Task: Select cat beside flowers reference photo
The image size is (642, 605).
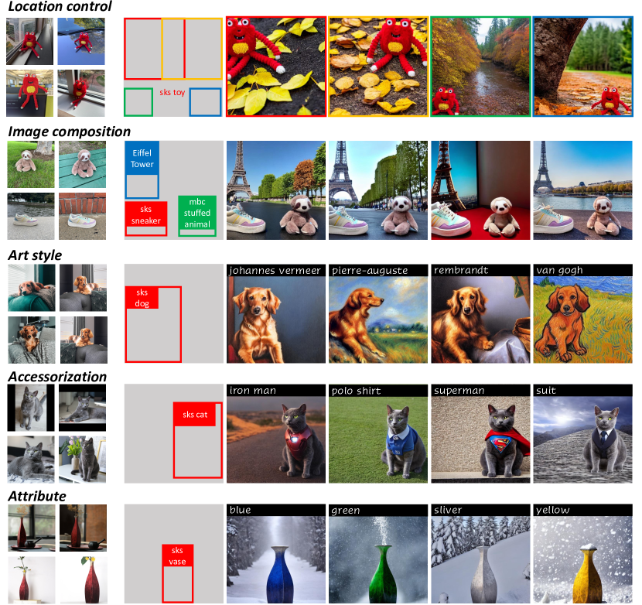Action: (82, 460)
